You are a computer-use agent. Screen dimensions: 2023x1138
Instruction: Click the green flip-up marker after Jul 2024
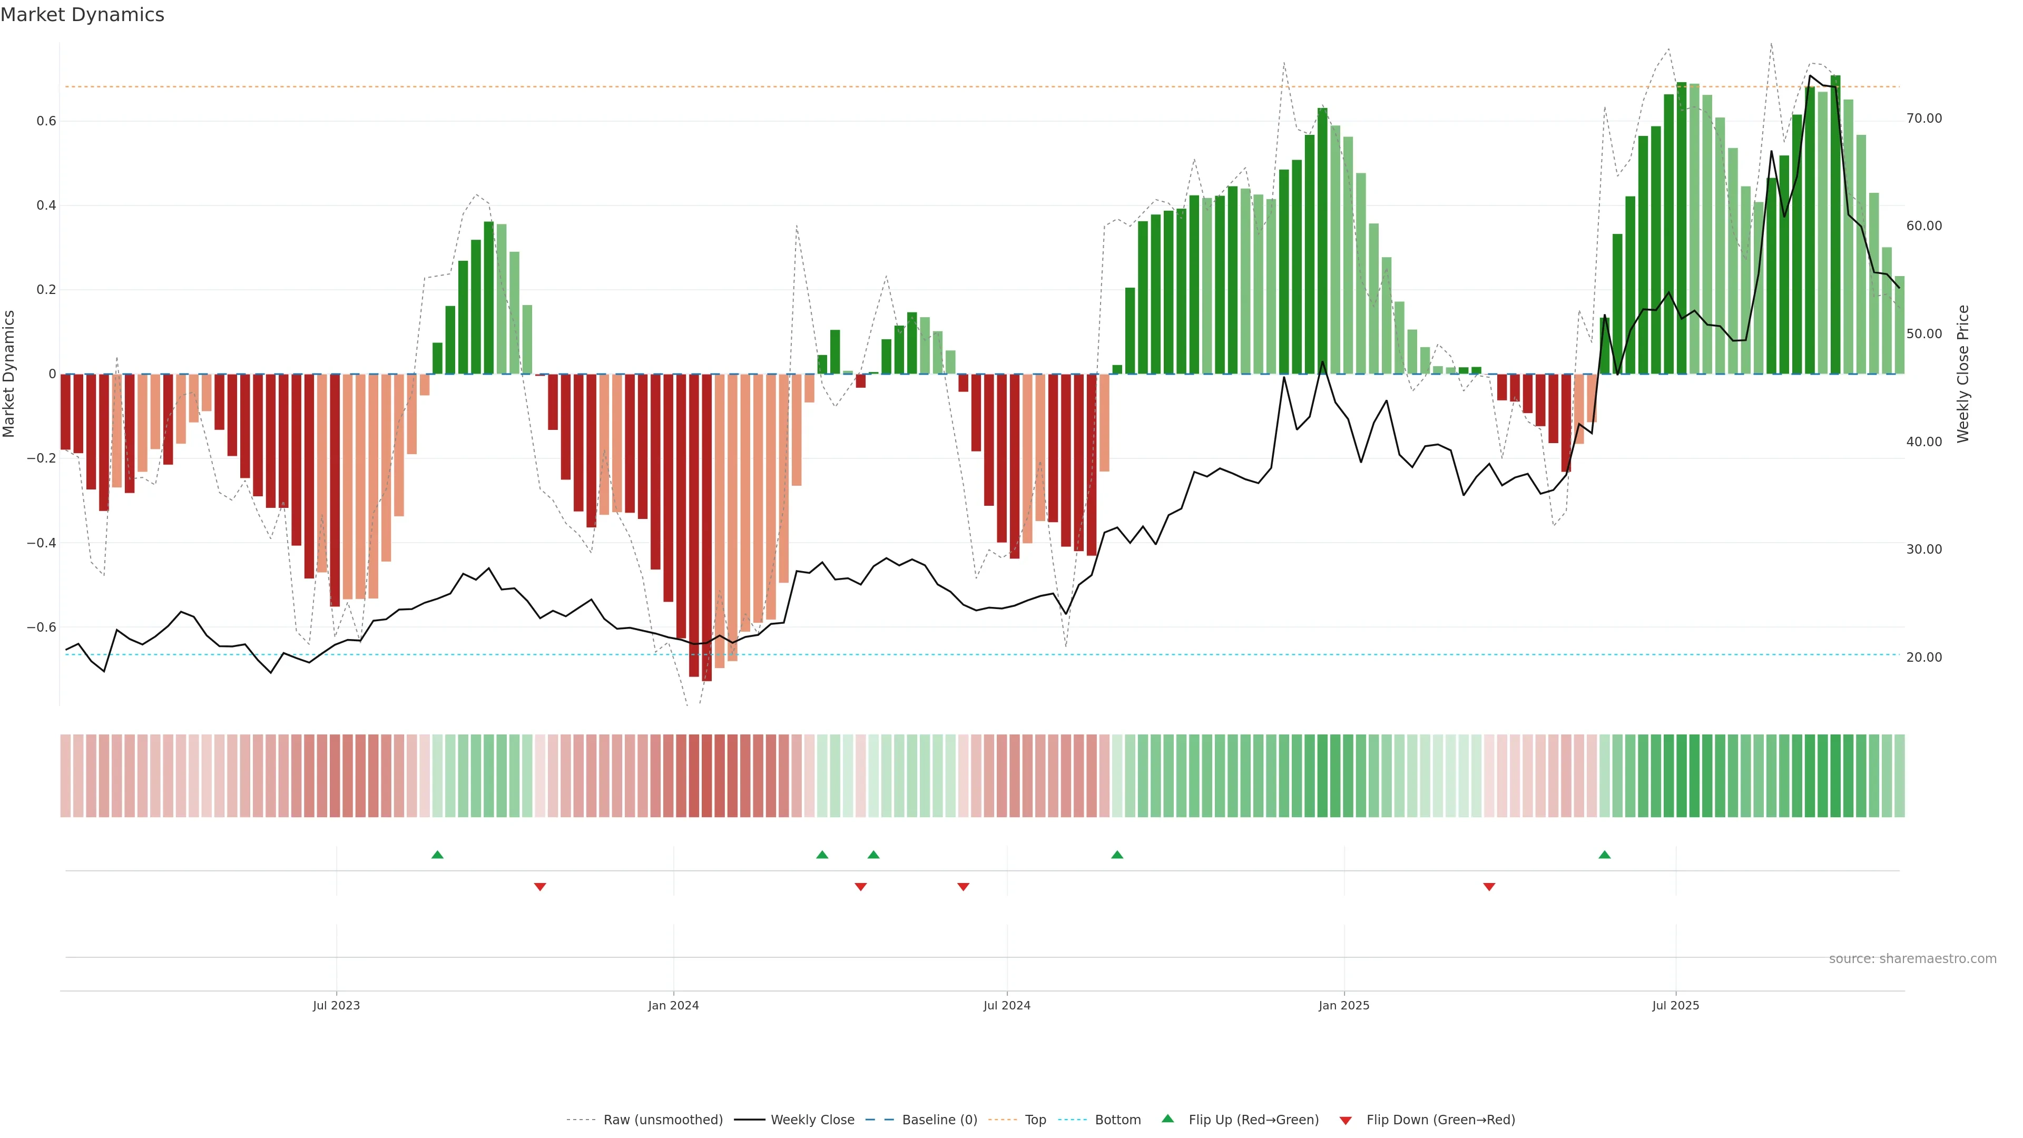pyautogui.click(x=1117, y=855)
